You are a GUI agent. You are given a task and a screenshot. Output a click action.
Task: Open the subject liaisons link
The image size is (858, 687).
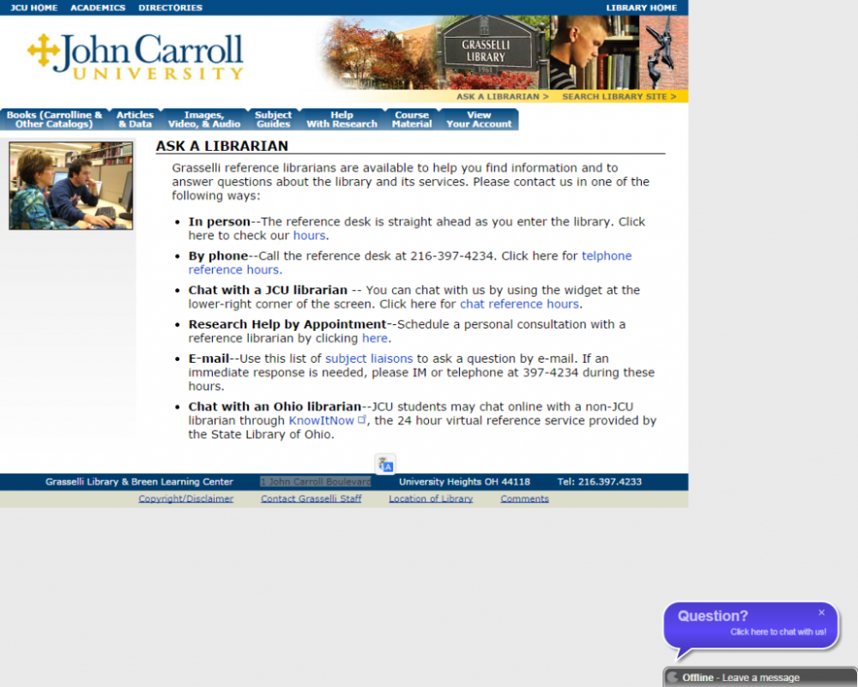point(369,359)
